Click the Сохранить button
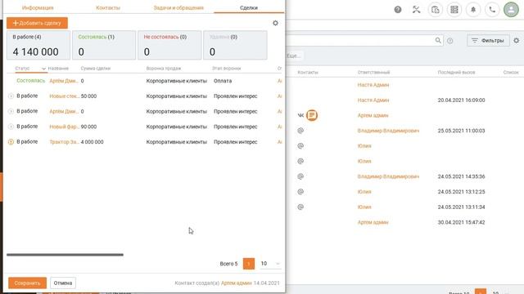The height and width of the screenshot is (294, 524). 27,283
